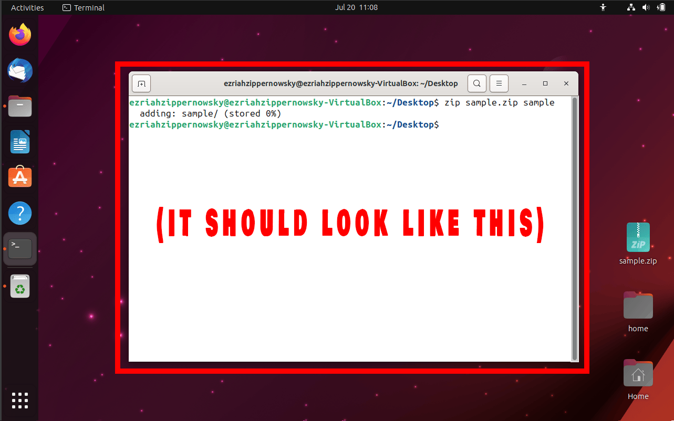Open the calendar via the clock
Image resolution: width=674 pixels, height=421 pixels.
click(x=357, y=7)
